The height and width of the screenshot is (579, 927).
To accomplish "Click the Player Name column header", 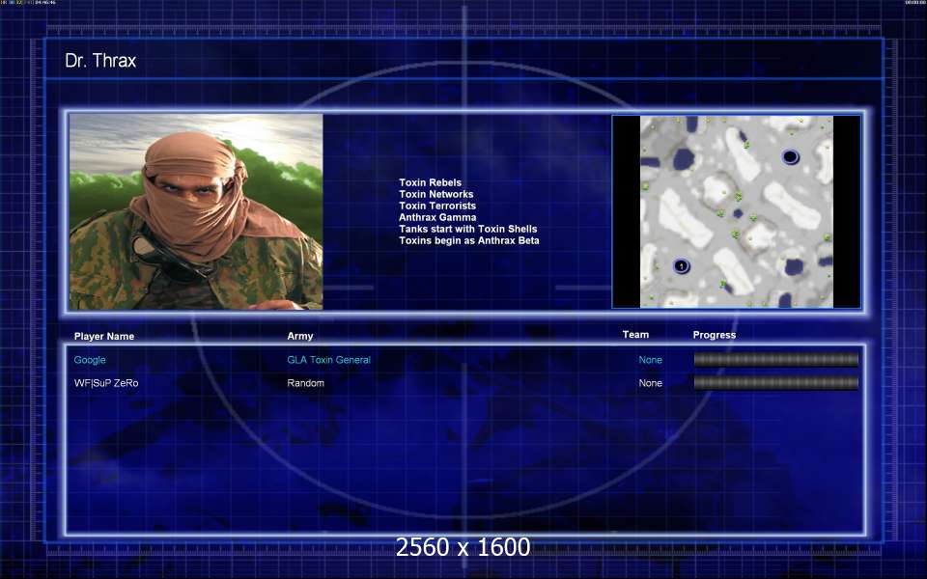I will pyautogui.click(x=104, y=336).
